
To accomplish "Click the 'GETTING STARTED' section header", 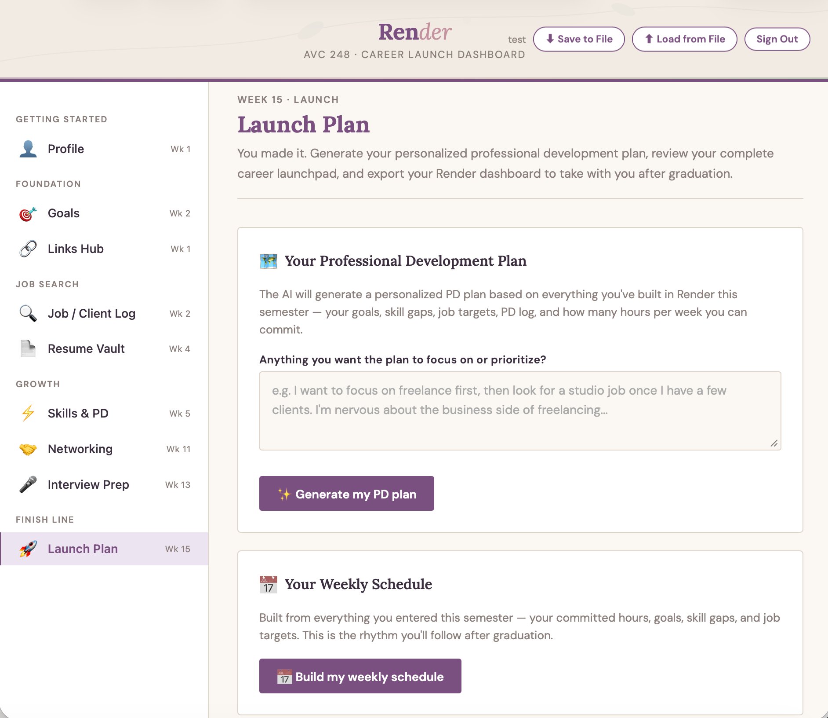I will 62,119.
